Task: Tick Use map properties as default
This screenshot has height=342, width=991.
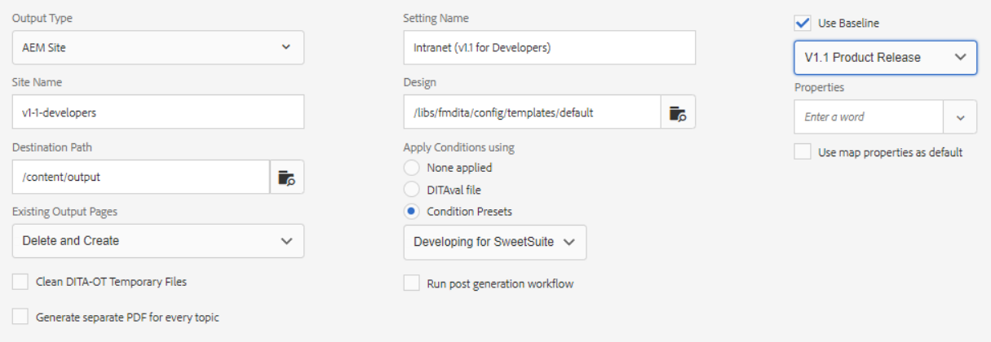Action: tap(803, 152)
